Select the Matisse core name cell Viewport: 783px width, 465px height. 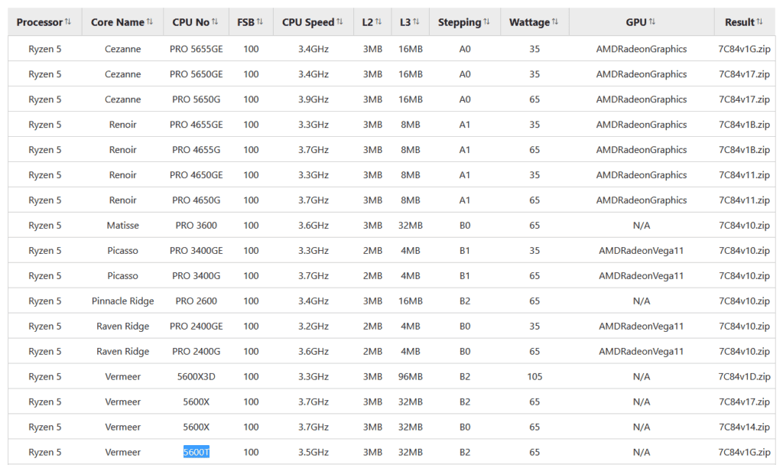click(122, 226)
